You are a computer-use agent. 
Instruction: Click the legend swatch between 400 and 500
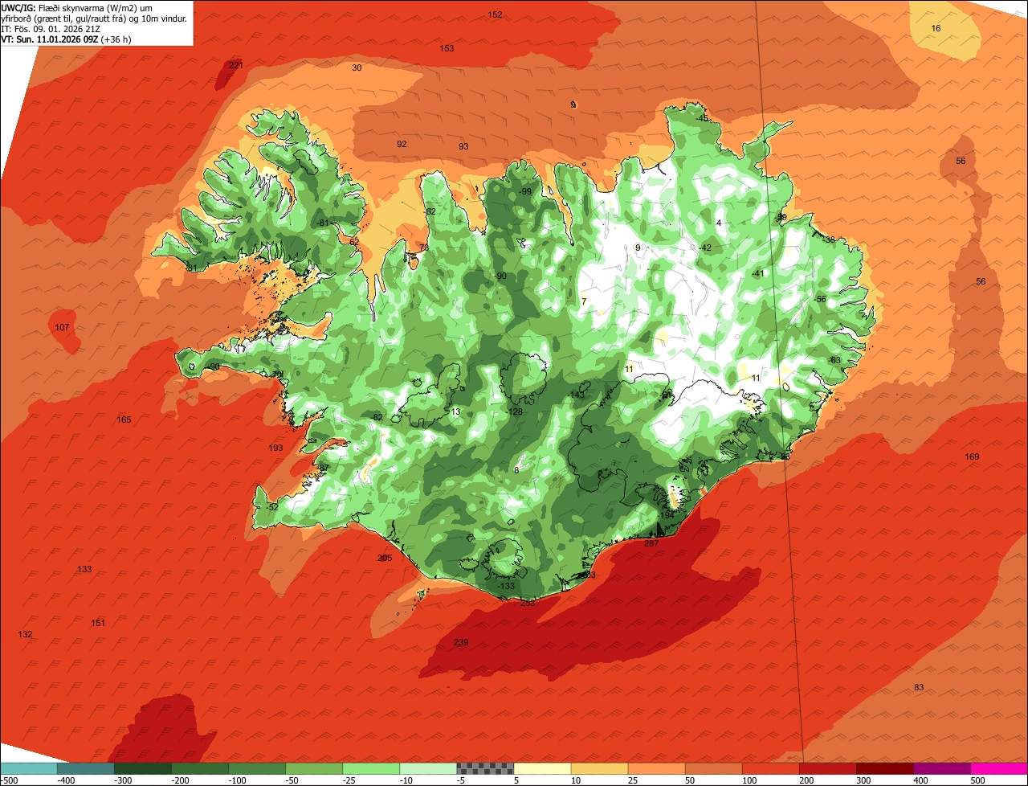[x=942, y=768]
